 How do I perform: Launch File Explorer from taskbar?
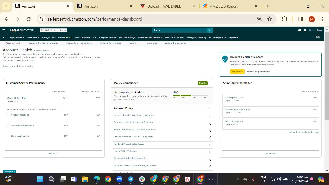[x=85, y=179]
